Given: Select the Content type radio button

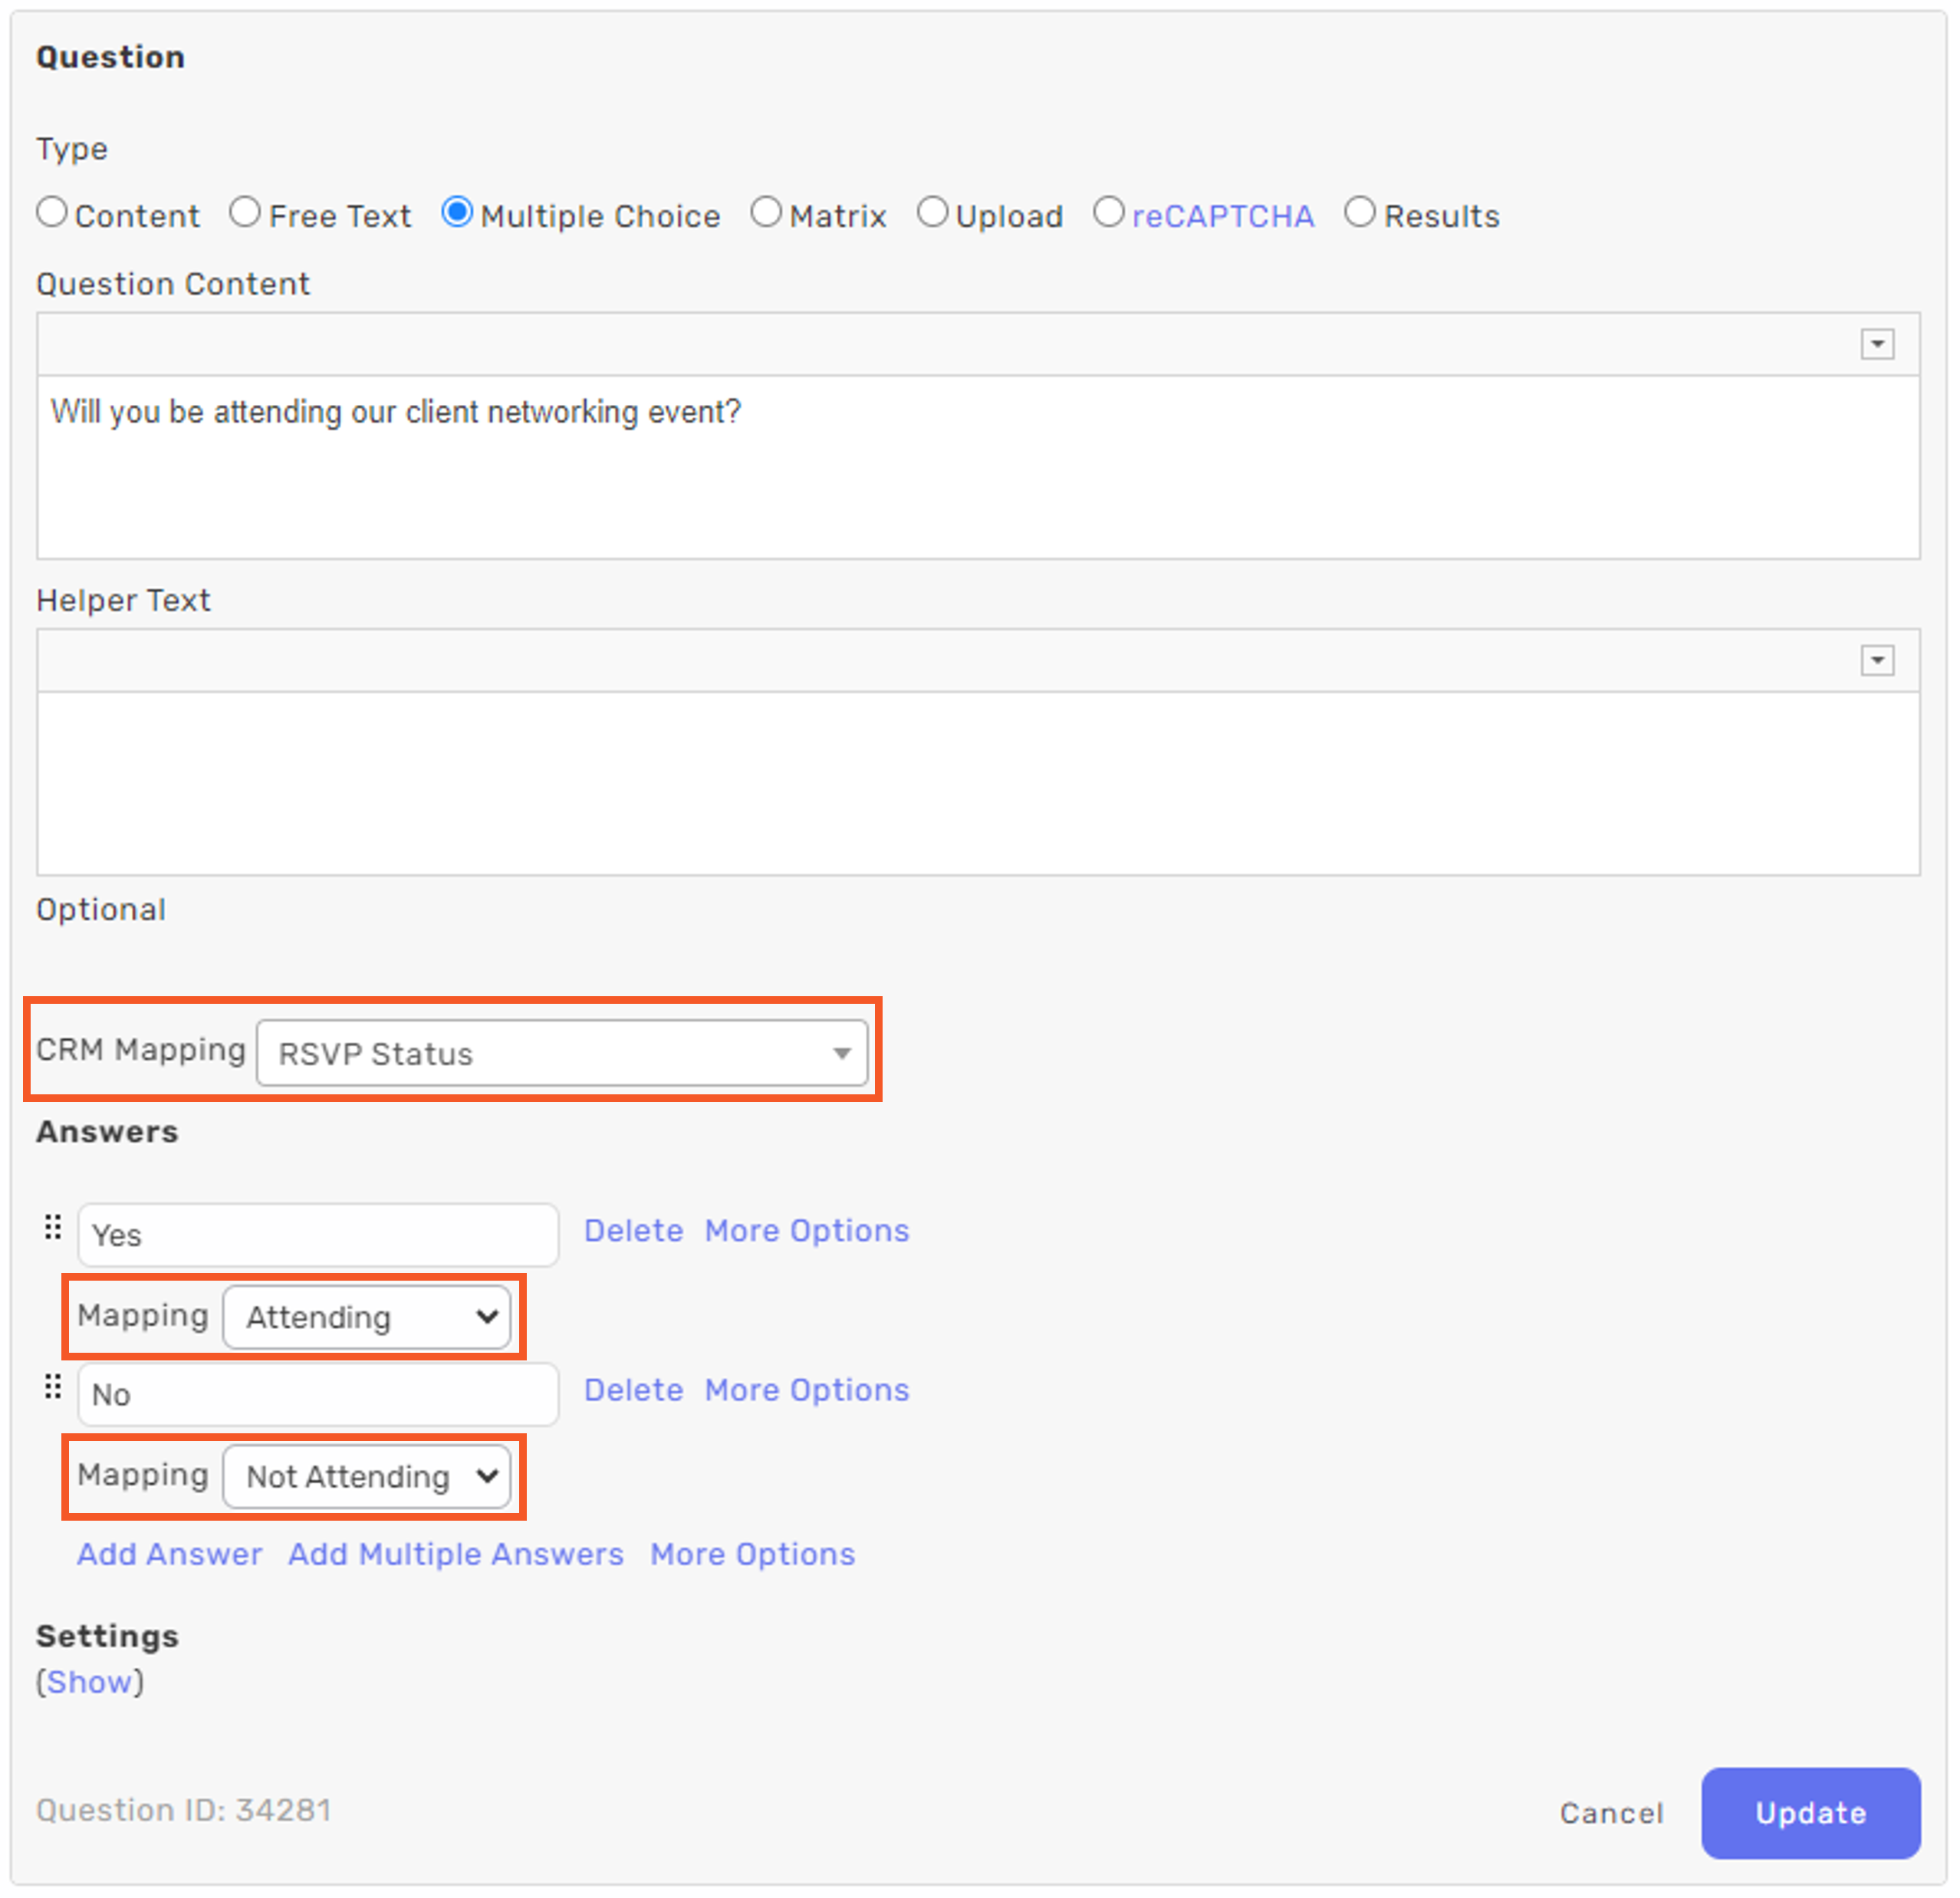Looking at the screenshot, I should click(52, 213).
